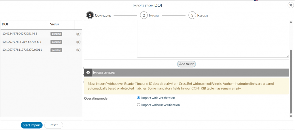Go to the Import step label

click(154, 16)
